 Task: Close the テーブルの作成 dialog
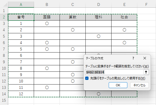click(x=145, y=58)
